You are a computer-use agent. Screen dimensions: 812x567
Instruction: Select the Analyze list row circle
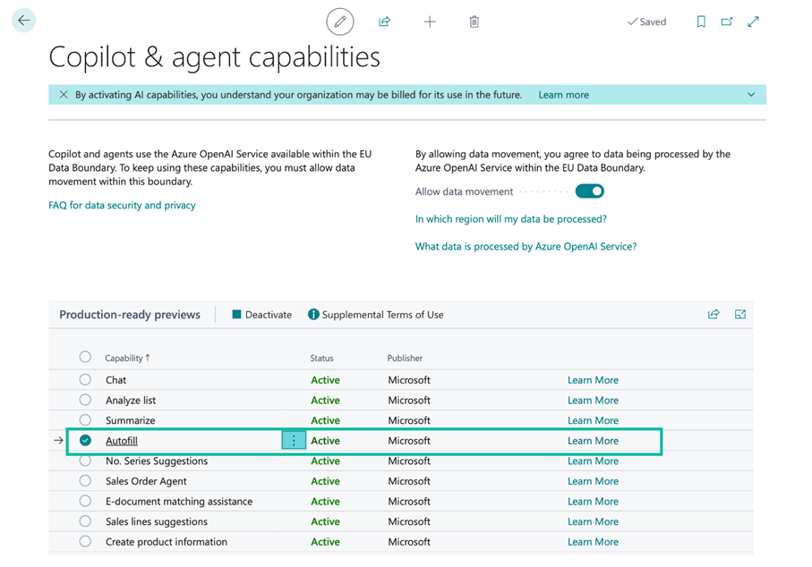(85, 400)
